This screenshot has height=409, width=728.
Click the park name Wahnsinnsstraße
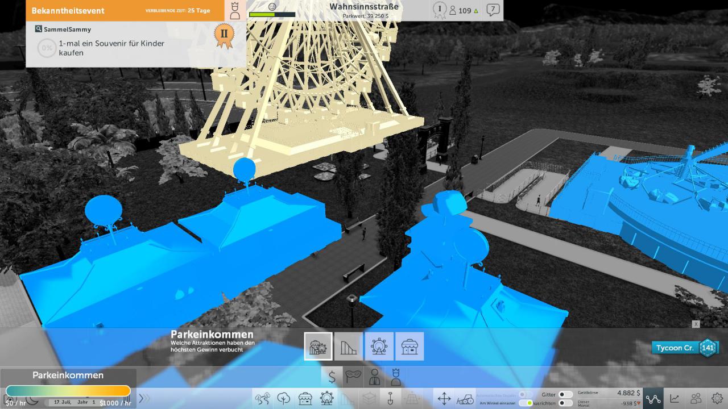[364, 7]
